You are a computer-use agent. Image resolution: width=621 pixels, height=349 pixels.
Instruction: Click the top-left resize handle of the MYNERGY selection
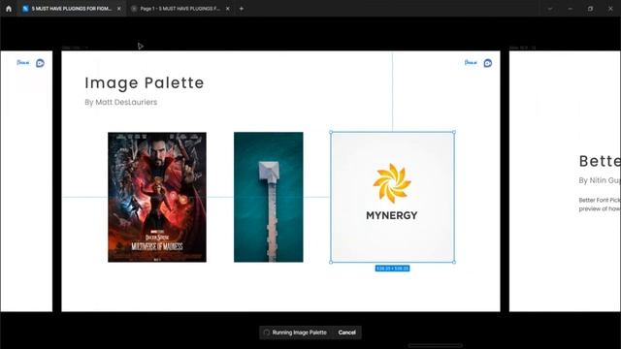click(x=331, y=132)
